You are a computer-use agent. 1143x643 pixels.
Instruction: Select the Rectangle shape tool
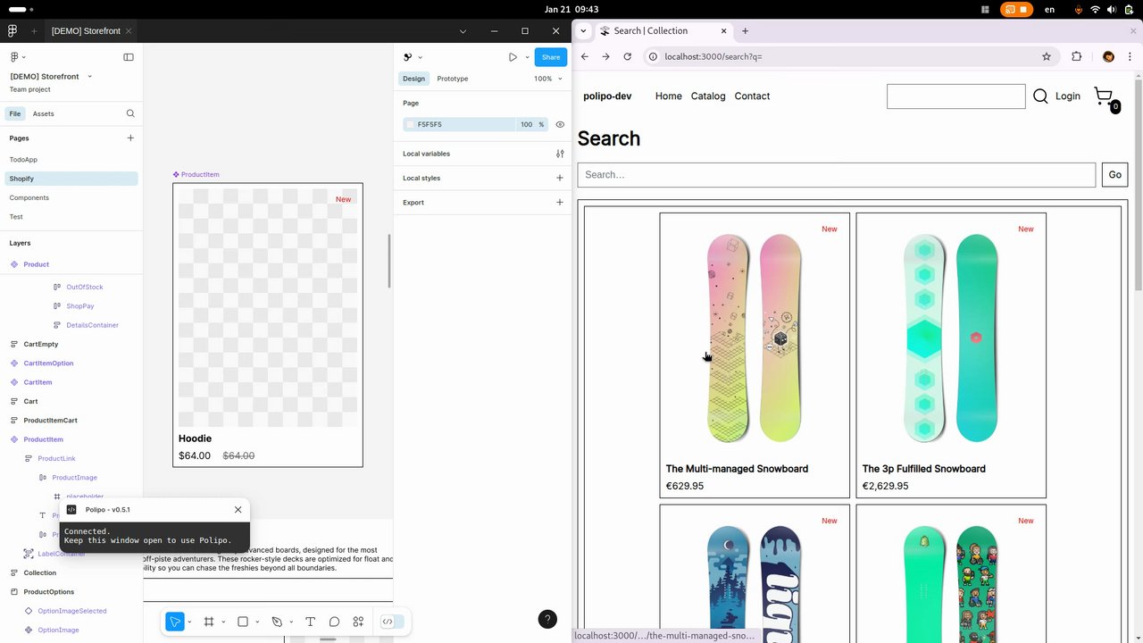(x=242, y=622)
